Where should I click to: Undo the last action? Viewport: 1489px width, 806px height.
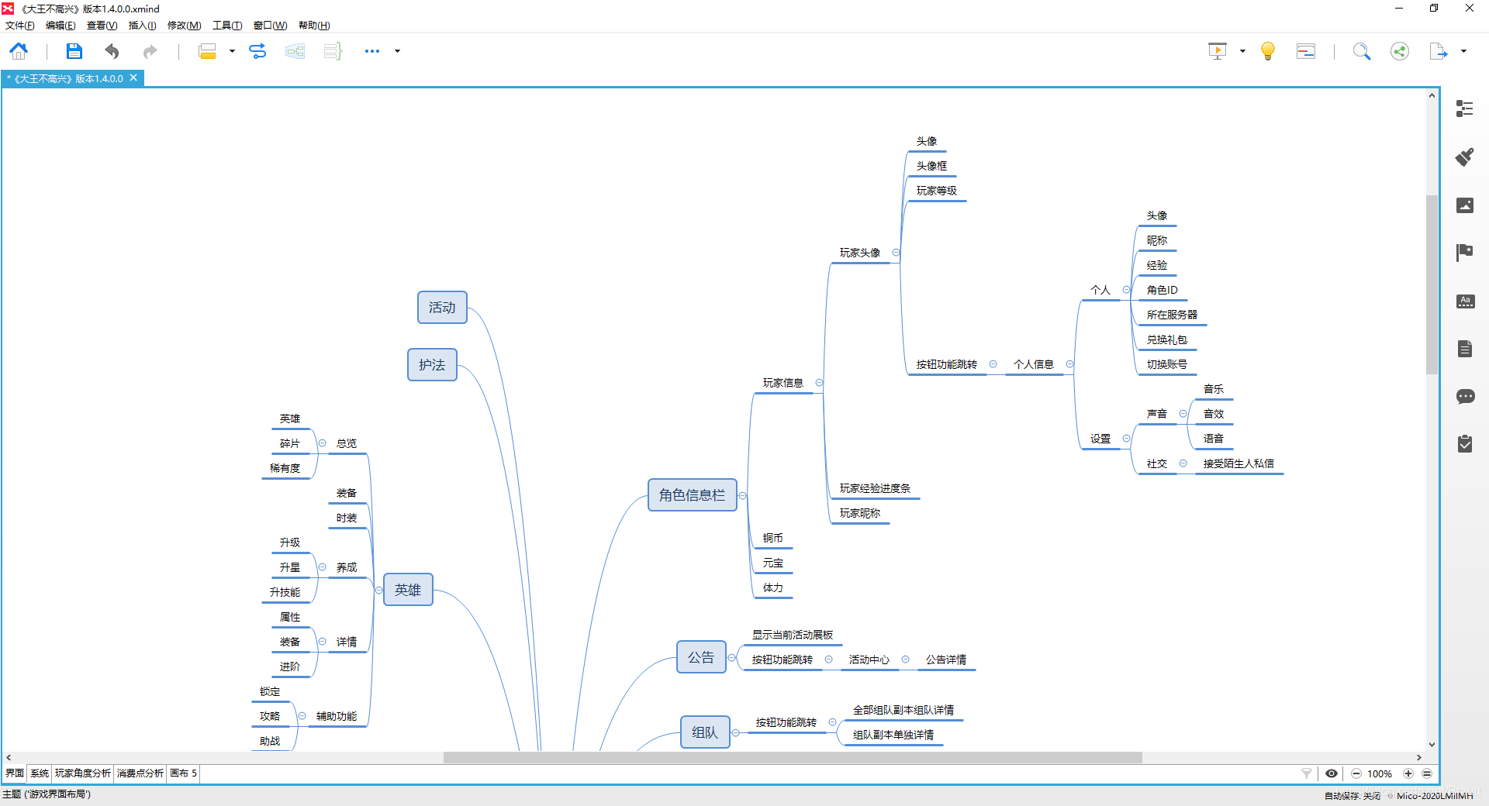click(112, 51)
